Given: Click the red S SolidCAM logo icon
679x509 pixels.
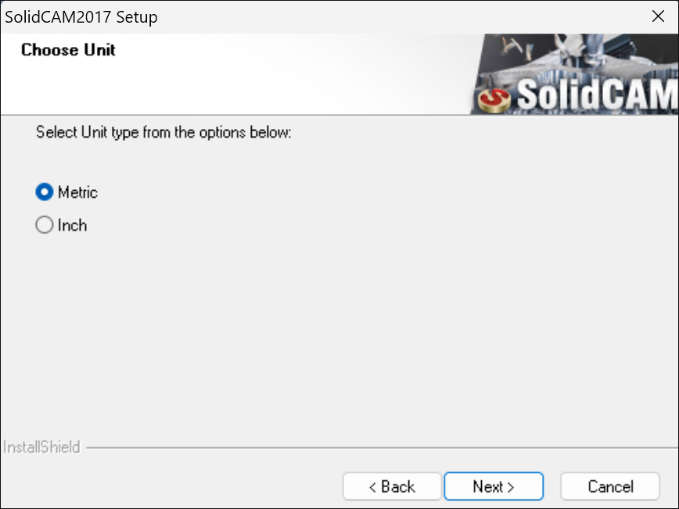Looking at the screenshot, I should point(494,100).
